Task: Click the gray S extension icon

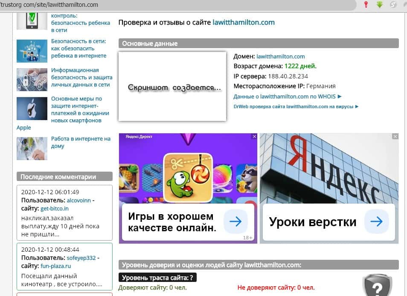Action: coord(393,5)
